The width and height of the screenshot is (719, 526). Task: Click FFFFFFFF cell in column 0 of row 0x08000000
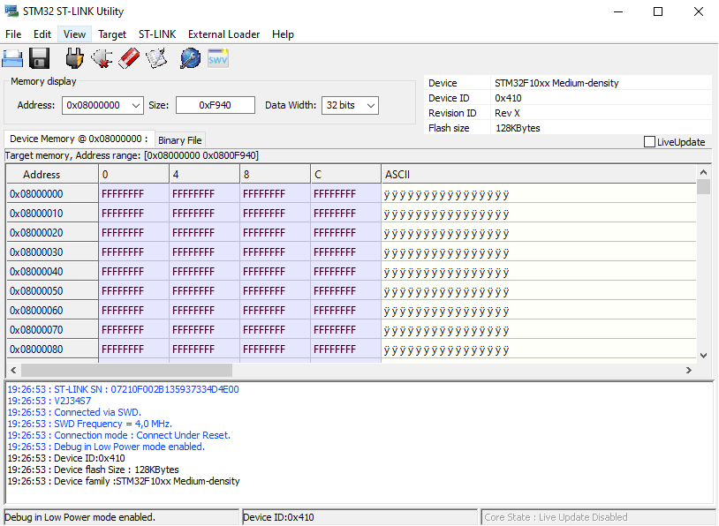(x=134, y=194)
